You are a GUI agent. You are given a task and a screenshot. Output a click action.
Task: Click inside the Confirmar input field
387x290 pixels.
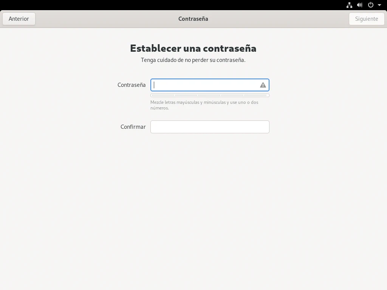(x=210, y=127)
